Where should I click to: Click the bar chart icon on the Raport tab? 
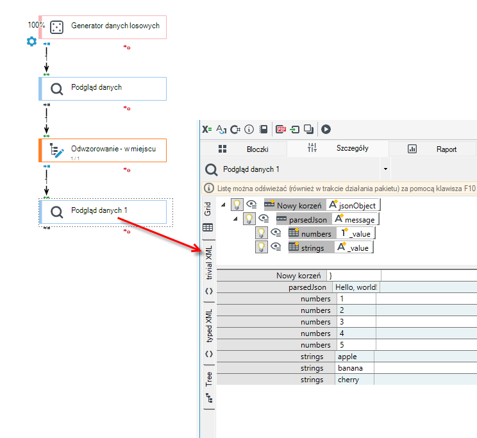tap(412, 149)
